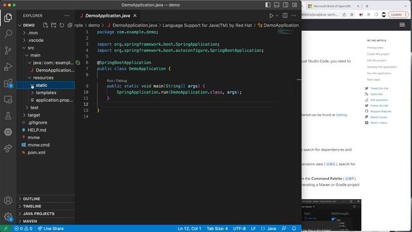Image resolution: width=412 pixels, height=232 pixels.
Task: Open the Accounts menu icon
Action: [x=8, y=200]
